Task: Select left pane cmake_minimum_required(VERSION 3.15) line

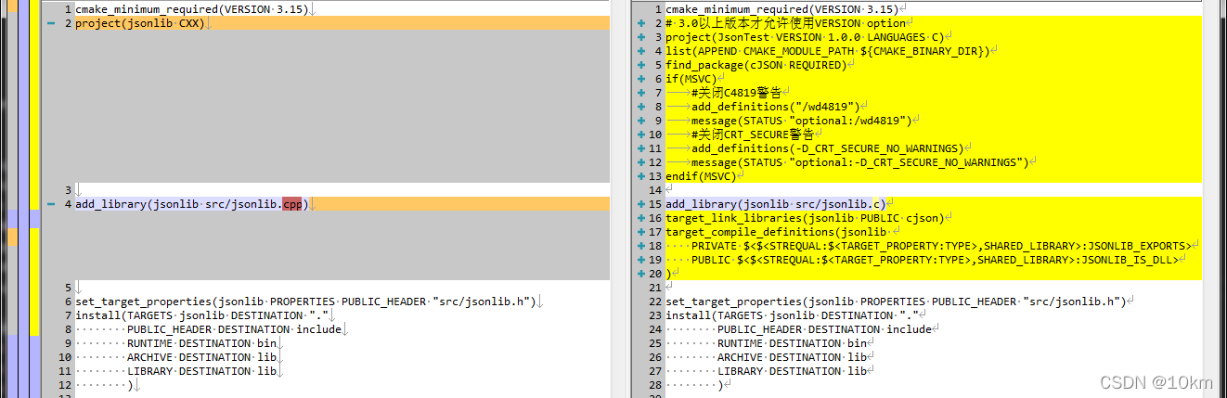Action: 191,9
